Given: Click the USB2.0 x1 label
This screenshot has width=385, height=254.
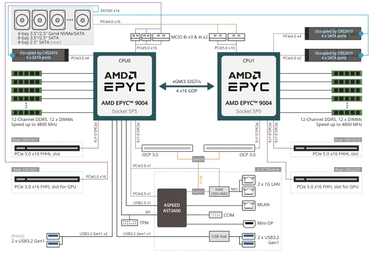Looking at the screenshot, I should pos(142,203).
